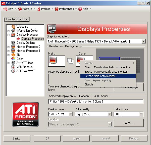This screenshot has width=151, height=145.
Task: Open the Hotkeys menu
Action: (27, 9)
